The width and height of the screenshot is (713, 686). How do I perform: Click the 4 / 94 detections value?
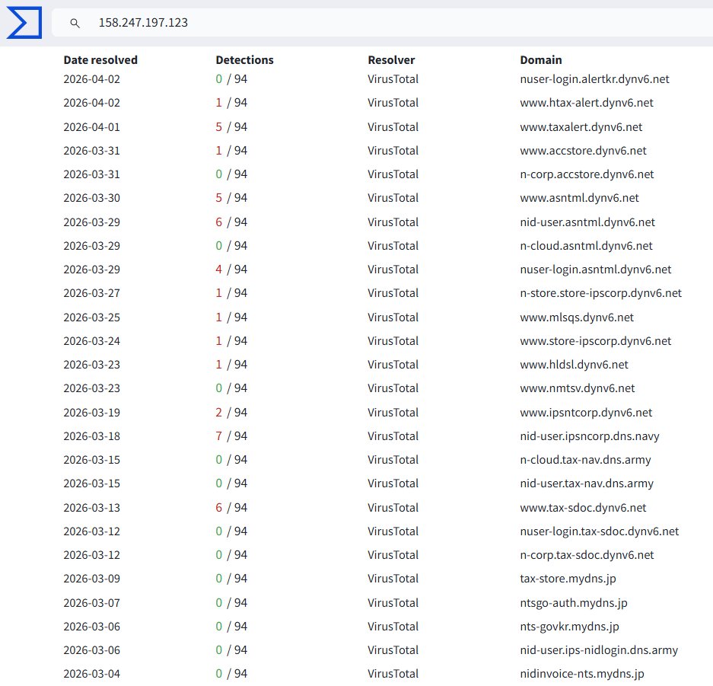pos(231,270)
